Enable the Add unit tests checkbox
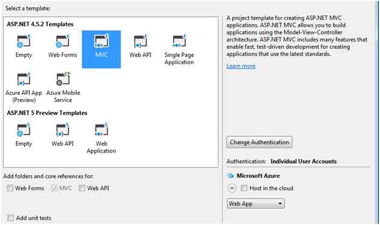The width and height of the screenshot is (380, 225). [x=10, y=218]
